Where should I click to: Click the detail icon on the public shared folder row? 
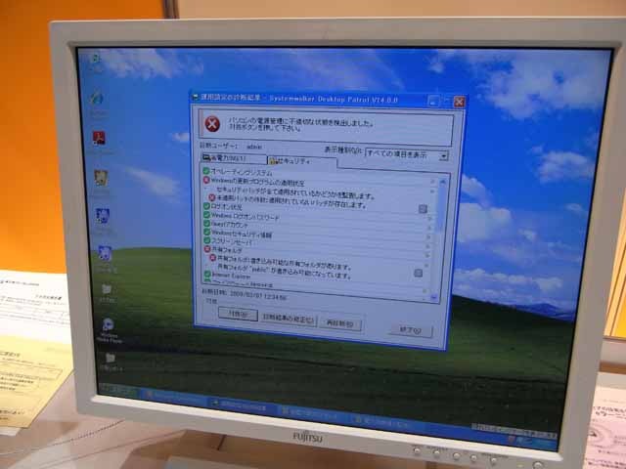coord(418,273)
